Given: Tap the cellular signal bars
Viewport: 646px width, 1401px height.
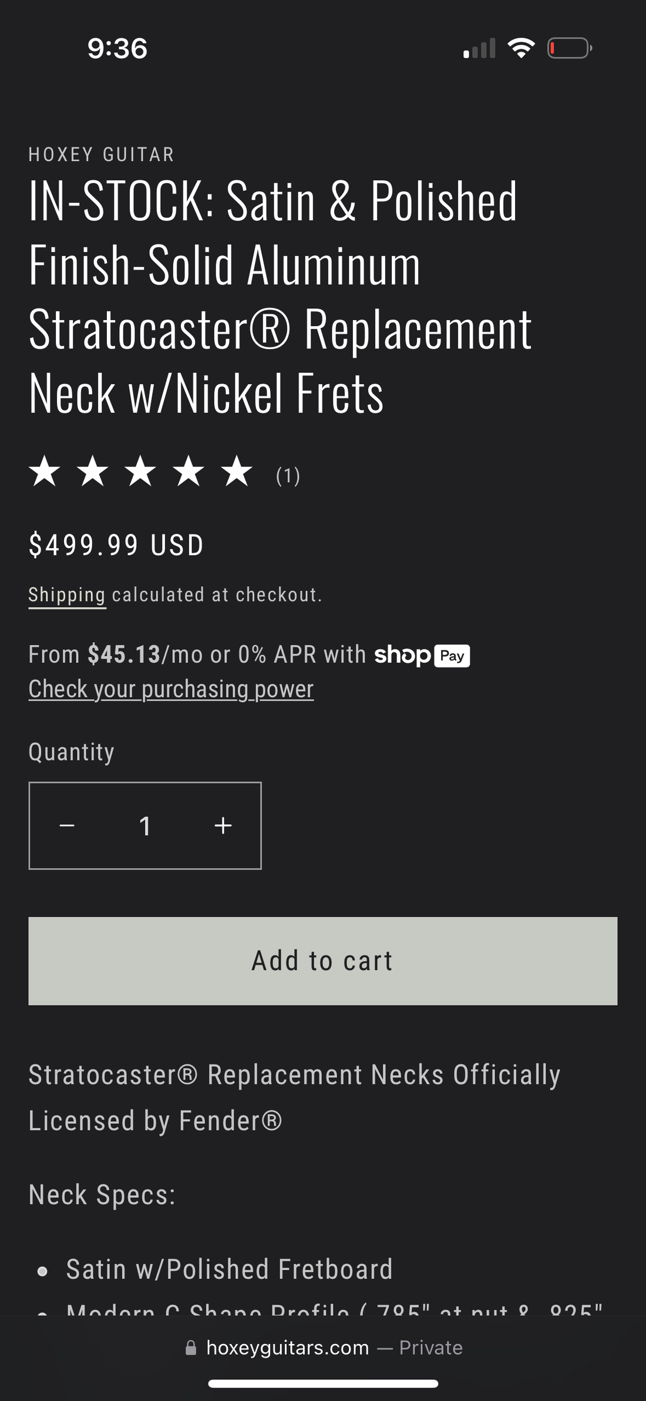Looking at the screenshot, I should [x=479, y=49].
